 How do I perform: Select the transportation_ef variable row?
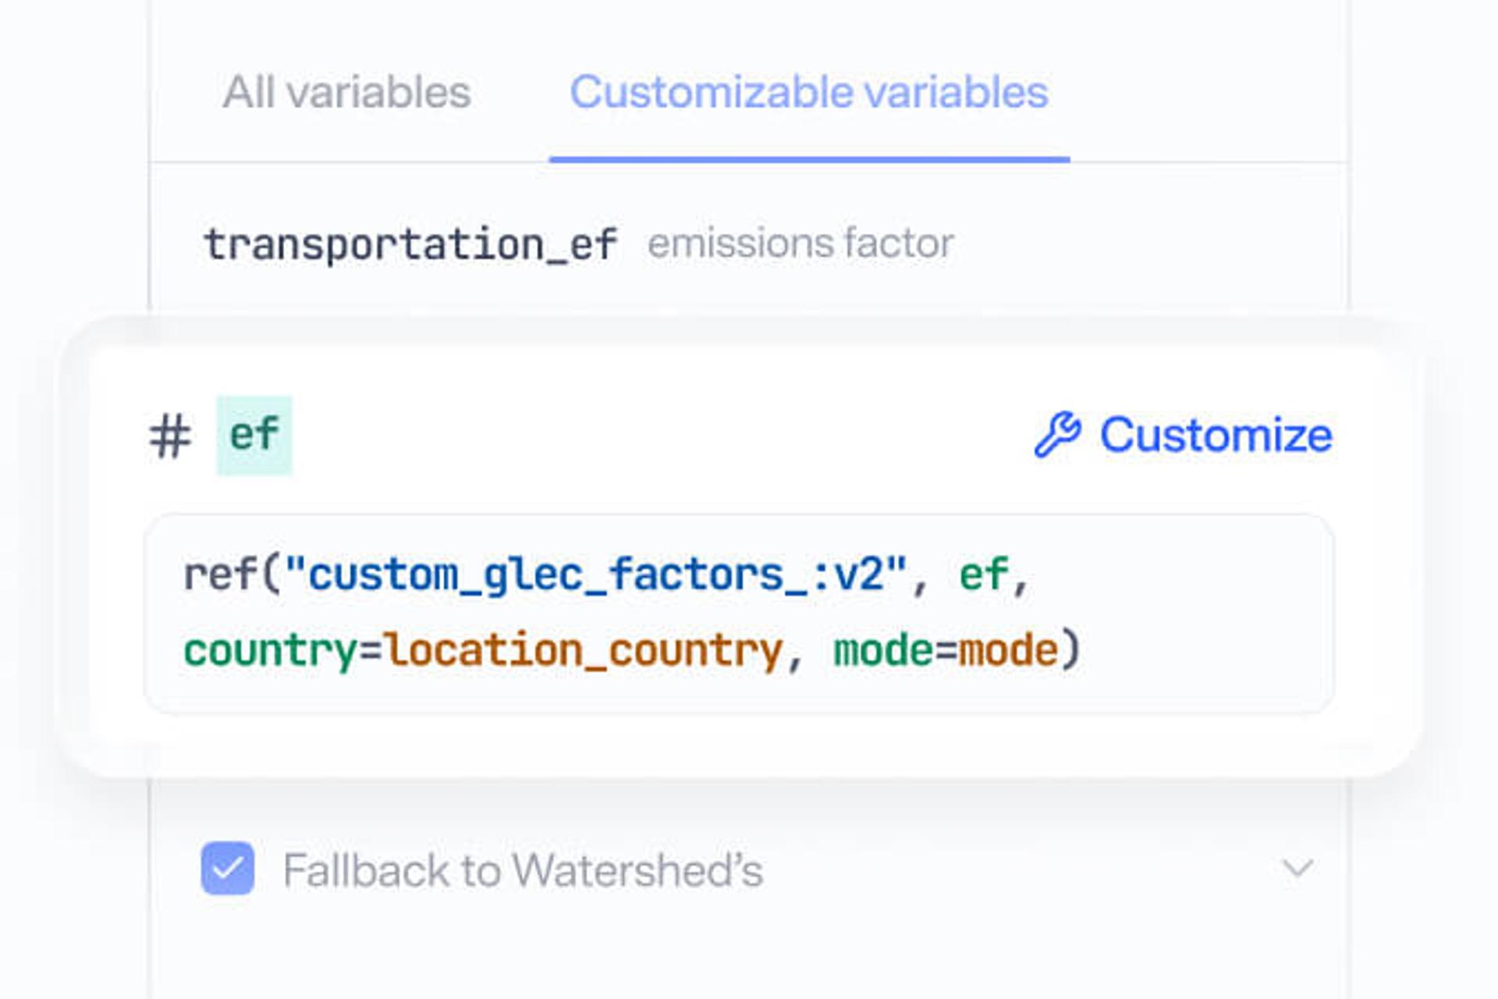point(411,242)
